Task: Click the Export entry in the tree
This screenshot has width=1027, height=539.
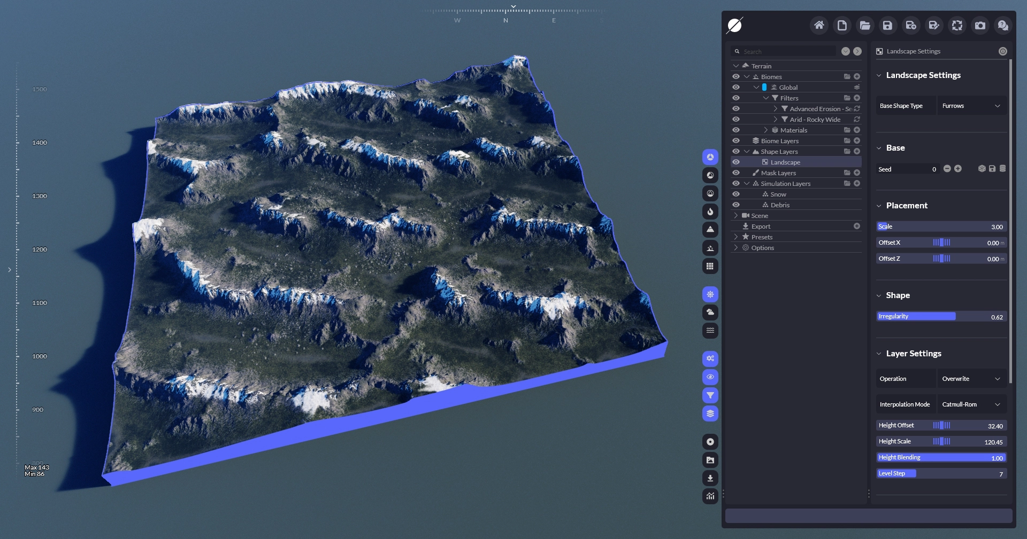Action: click(x=761, y=226)
